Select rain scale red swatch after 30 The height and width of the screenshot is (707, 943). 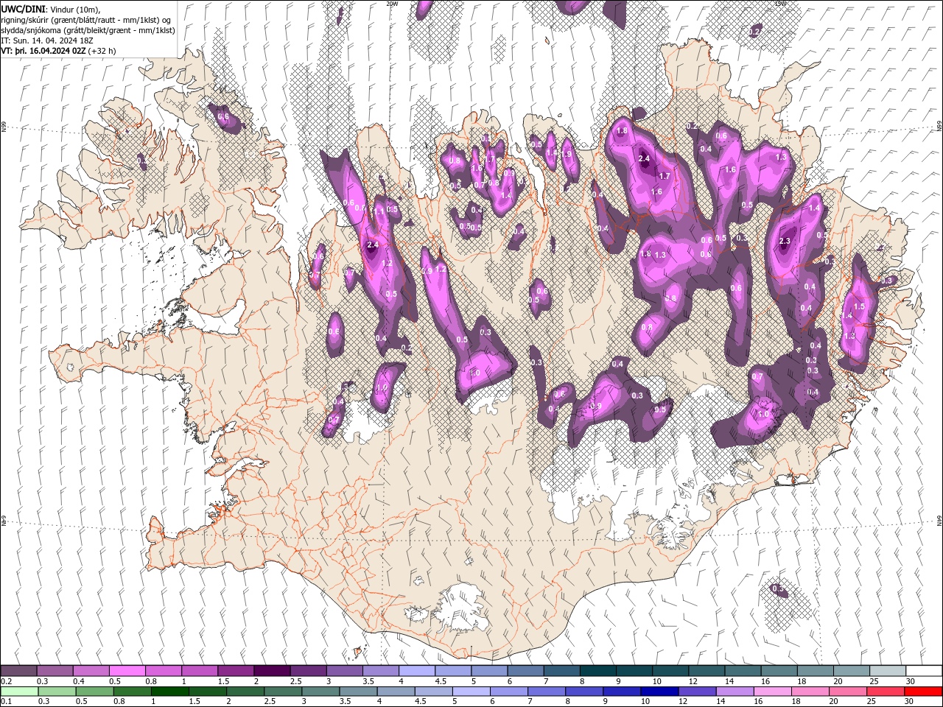(x=923, y=692)
